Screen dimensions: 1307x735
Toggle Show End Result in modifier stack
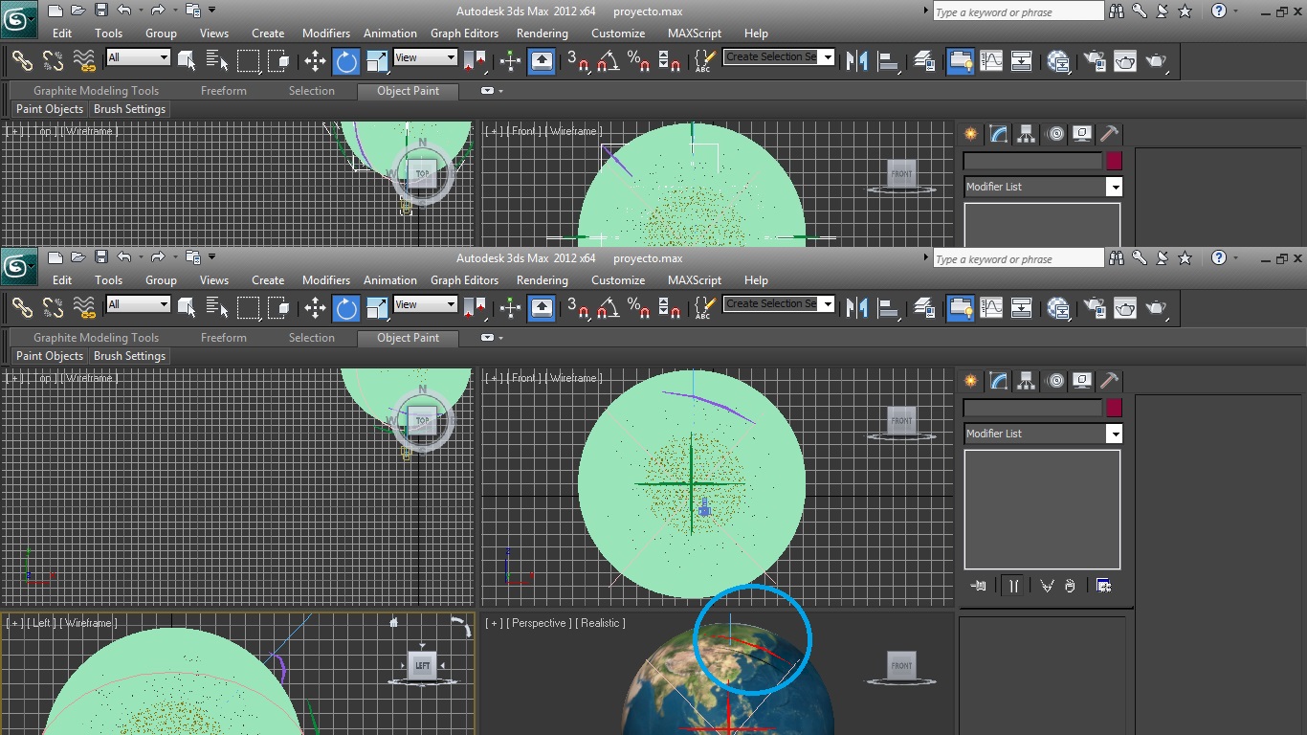1013,586
